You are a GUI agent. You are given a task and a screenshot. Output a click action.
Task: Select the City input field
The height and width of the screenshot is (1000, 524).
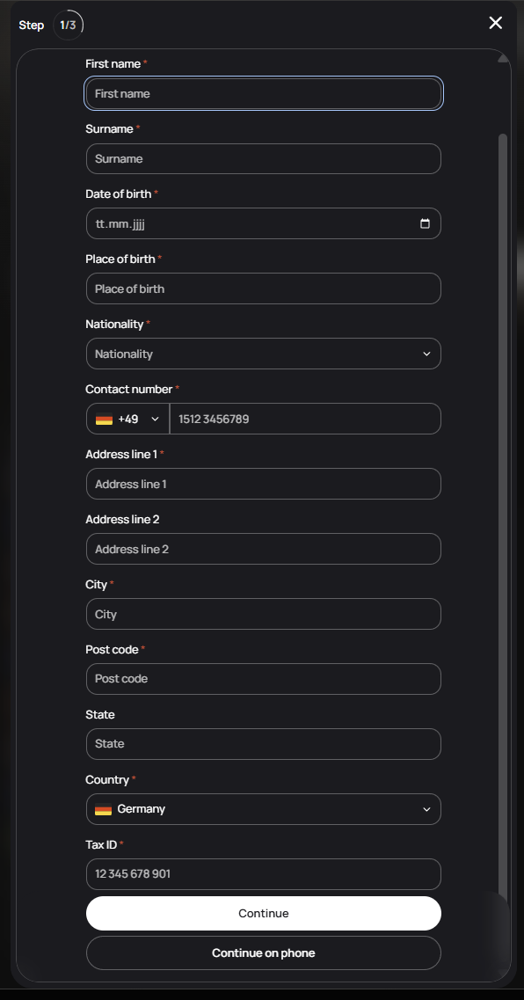click(x=263, y=614)
